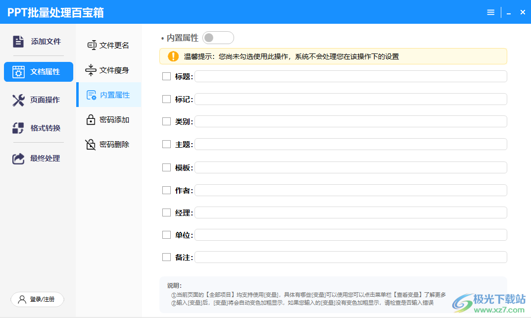The width and height of the screenshot is (531, 318).
Task: Click the user avatar icon in 登录/注册
Action: pos(22,299)
